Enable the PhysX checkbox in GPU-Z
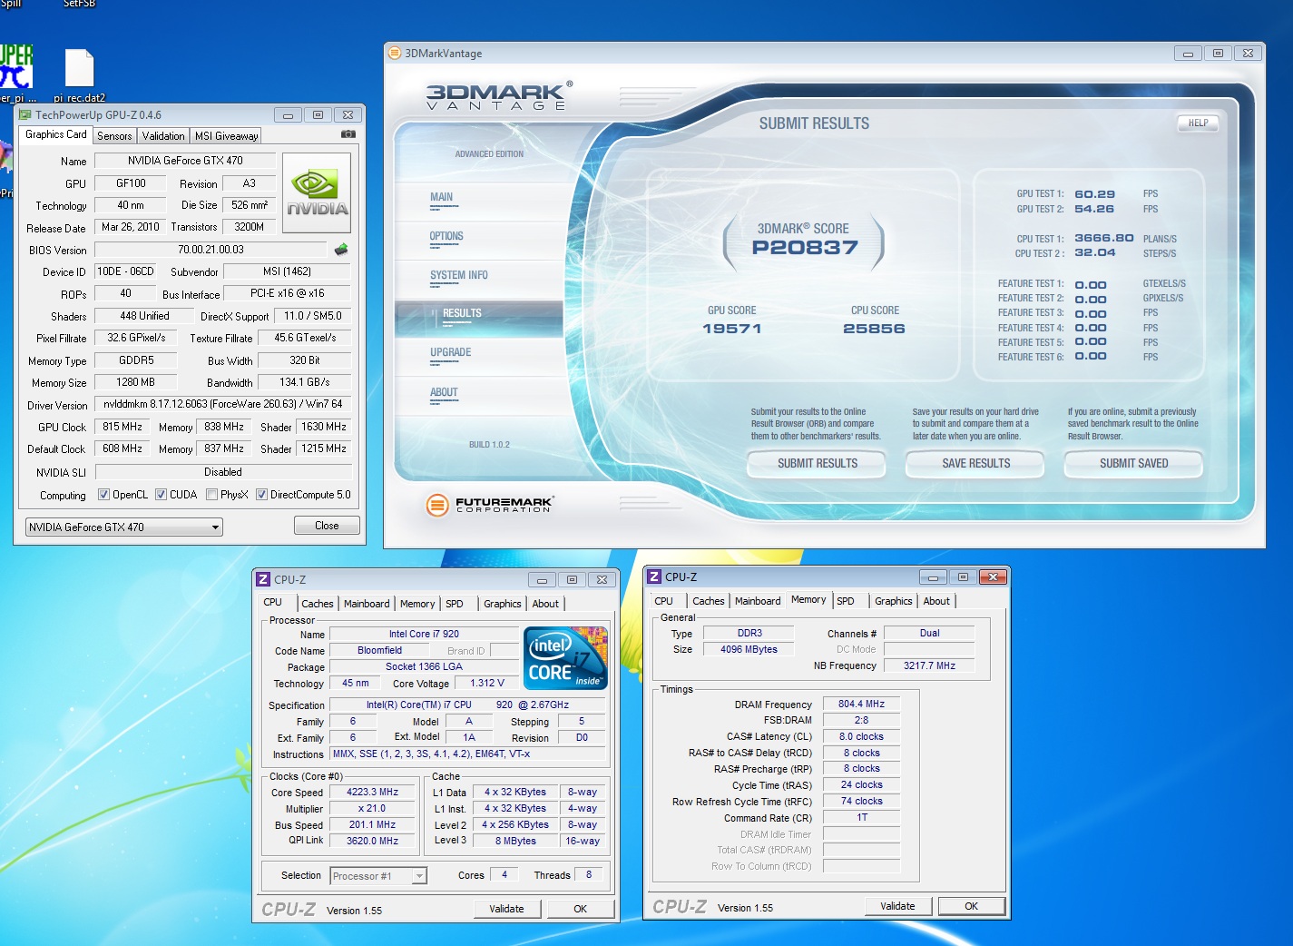1293x946 pixels. tap(211, 495)
